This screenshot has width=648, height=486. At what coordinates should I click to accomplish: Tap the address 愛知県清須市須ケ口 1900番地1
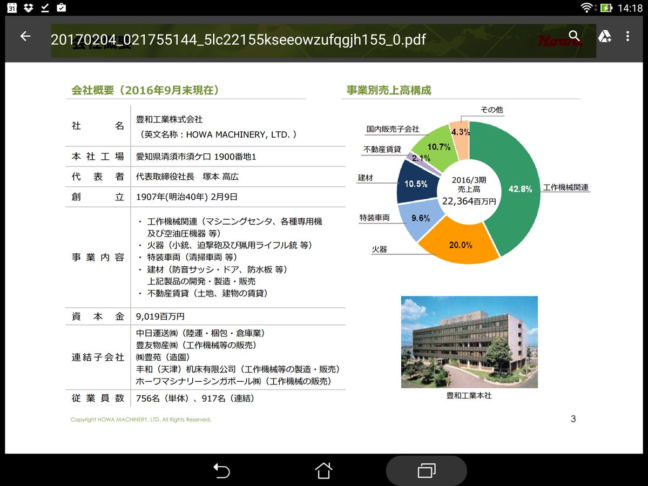(196, 157)
